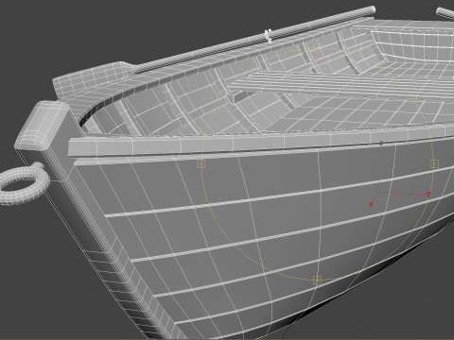454x340 pixels.
Task: Click the top square handle of yellow circle gizmo
Action: click(317, 48)
